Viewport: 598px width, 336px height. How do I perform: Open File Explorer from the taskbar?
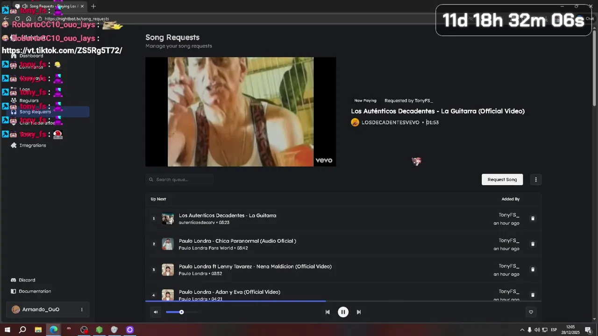(x=38, y=330)
